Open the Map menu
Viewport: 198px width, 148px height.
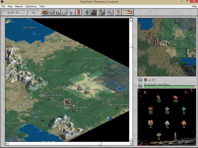coord(10,6)
